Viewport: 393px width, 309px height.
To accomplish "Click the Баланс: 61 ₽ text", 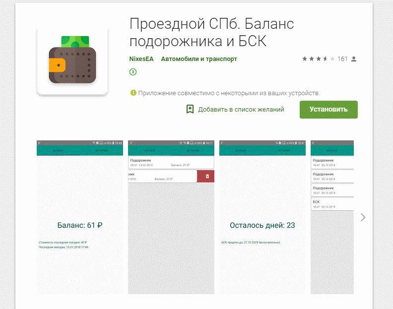I will tap(80, 225).
